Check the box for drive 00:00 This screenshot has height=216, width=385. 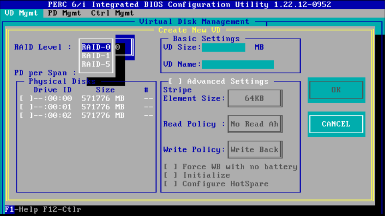tap(26, 98)
